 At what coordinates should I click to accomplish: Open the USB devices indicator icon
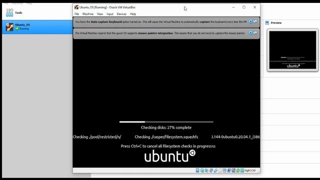click(x=215, y=170)
